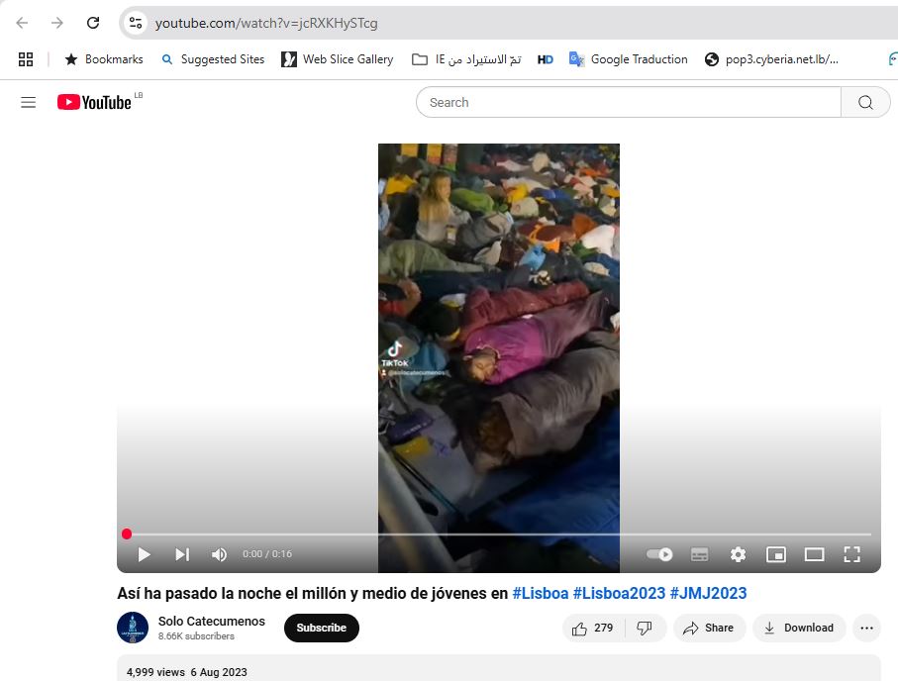The width and height of the screenshot is (898, 681).
Task: Subscribe to Solo Catecumenos channel
Action: click(x=321, y=628)
